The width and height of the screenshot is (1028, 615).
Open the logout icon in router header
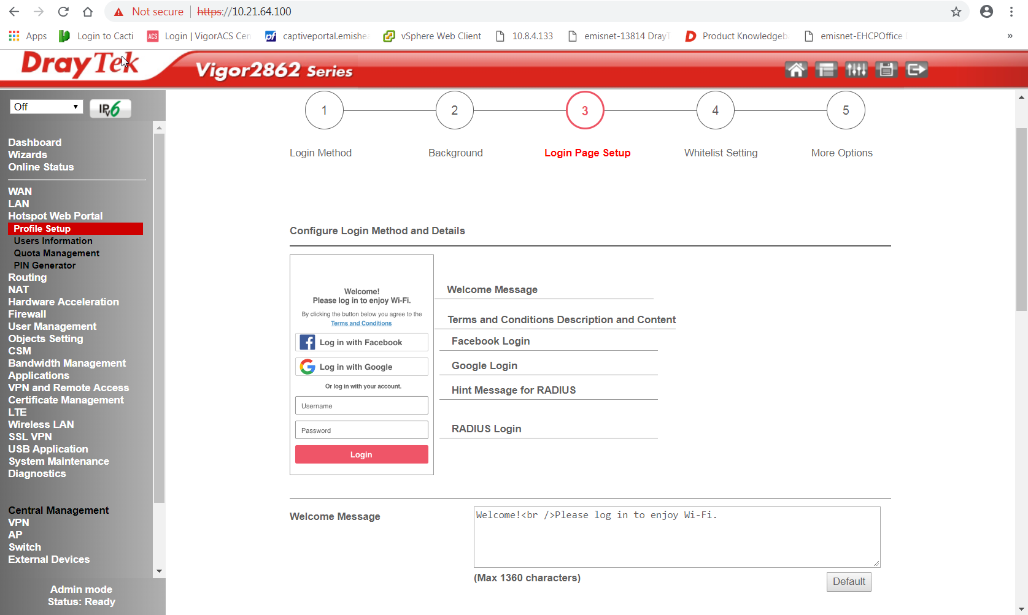point(916,70)
